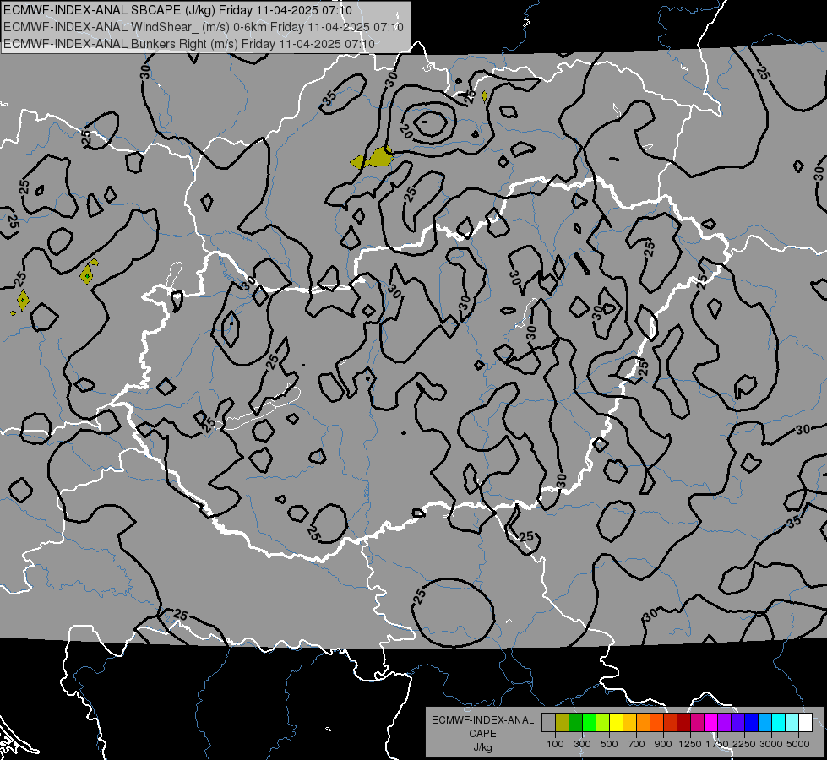The image size is (827, 760).
Task: Click the legend title ECMWF-INDEX-ANAL
Action: (482, 720)
